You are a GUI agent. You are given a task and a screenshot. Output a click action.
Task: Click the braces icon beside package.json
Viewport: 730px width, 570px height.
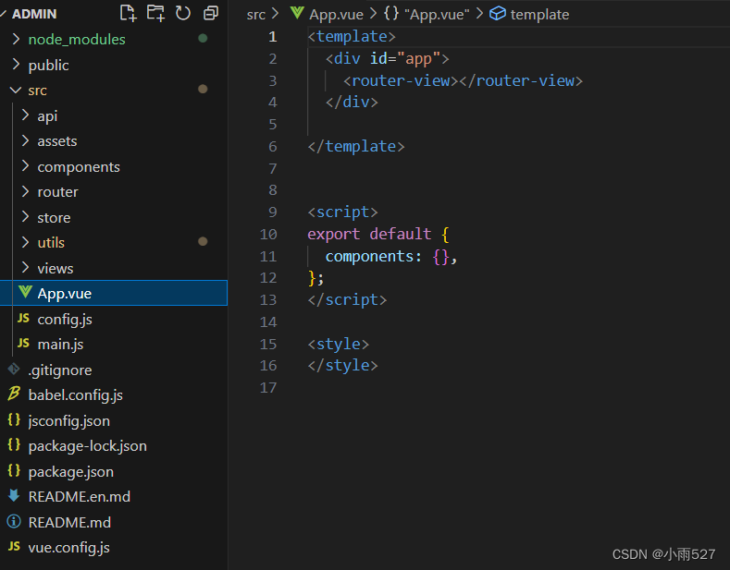(14, 470)
